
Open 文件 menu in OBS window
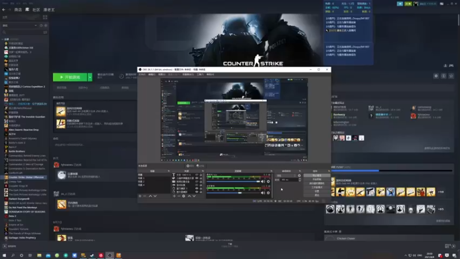tap(142, 75)
